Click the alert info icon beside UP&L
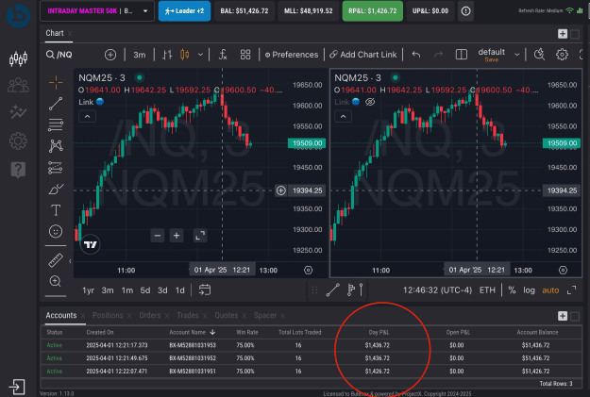The image size is (590, 397). 465,11
